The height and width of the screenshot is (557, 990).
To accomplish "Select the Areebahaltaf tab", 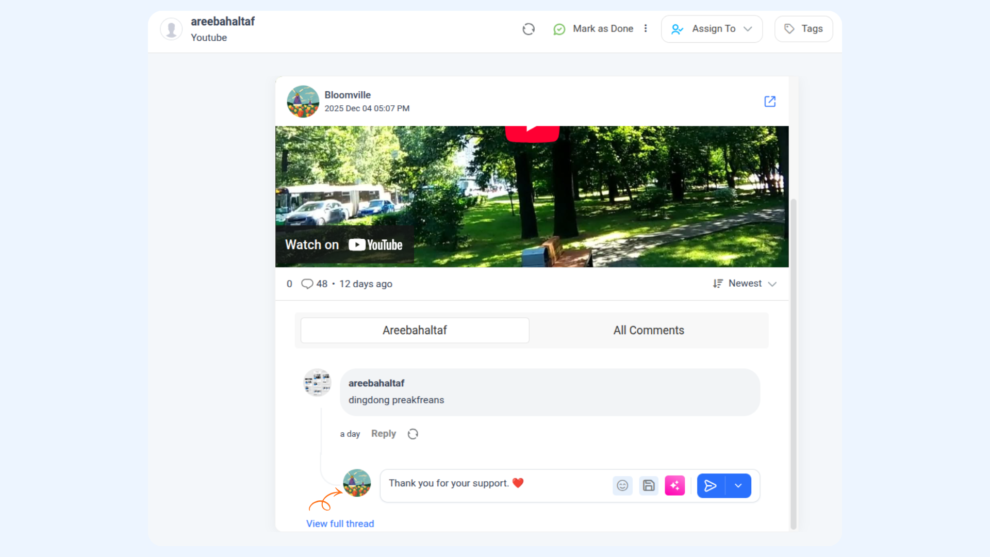I will (415, 331).
